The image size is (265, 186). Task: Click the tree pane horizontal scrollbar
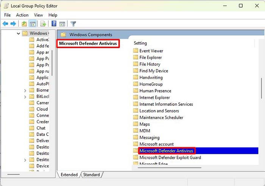[14, 174]
